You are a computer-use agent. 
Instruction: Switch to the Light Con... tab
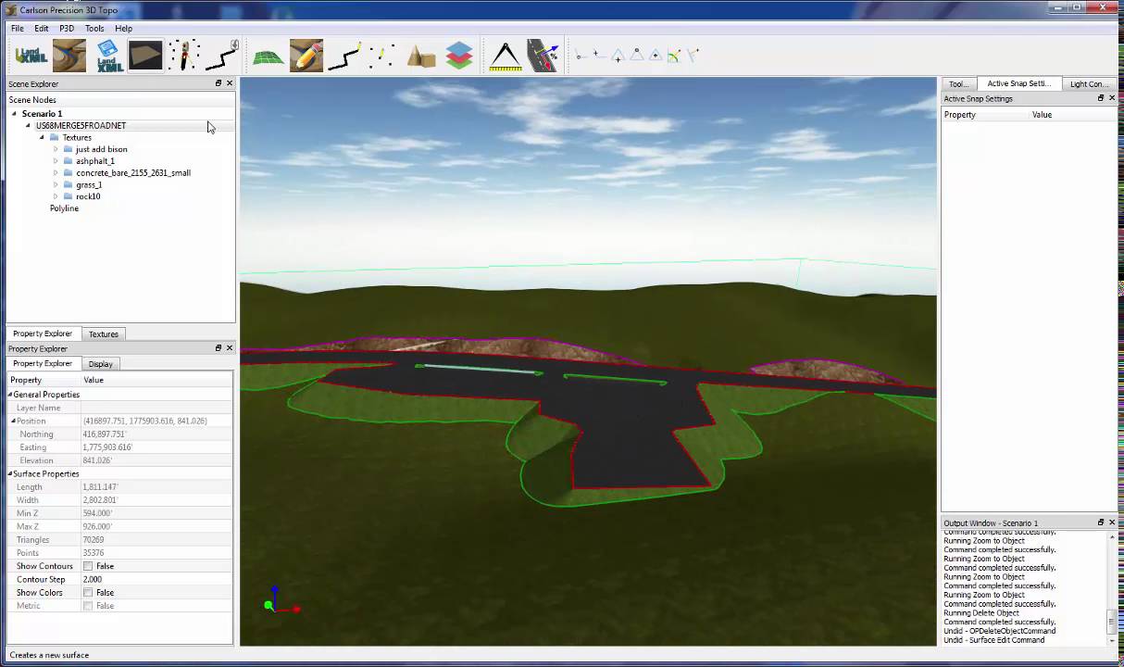pos(1089,83)
